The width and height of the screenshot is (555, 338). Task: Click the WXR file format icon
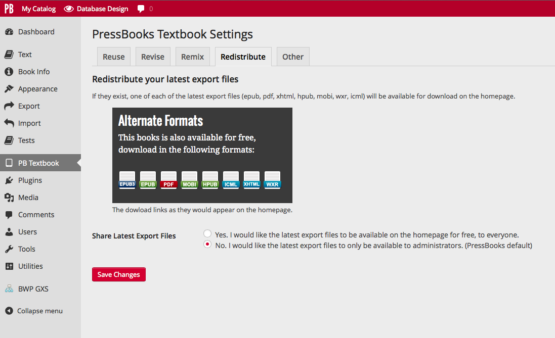point(272,180)
